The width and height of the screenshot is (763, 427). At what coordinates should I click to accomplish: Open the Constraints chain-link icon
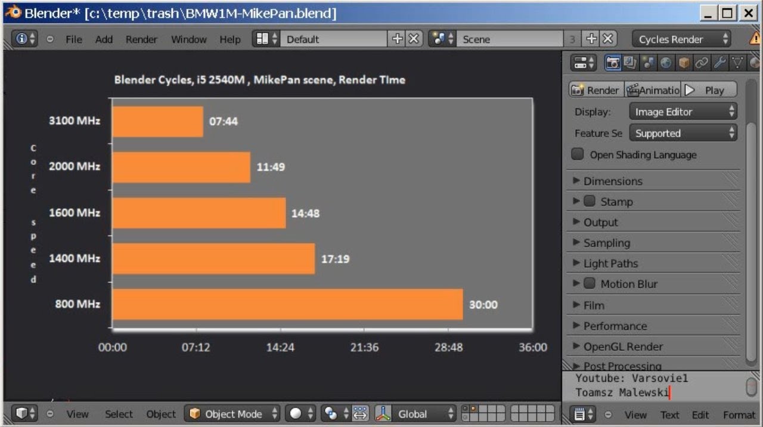pos(702,63)
